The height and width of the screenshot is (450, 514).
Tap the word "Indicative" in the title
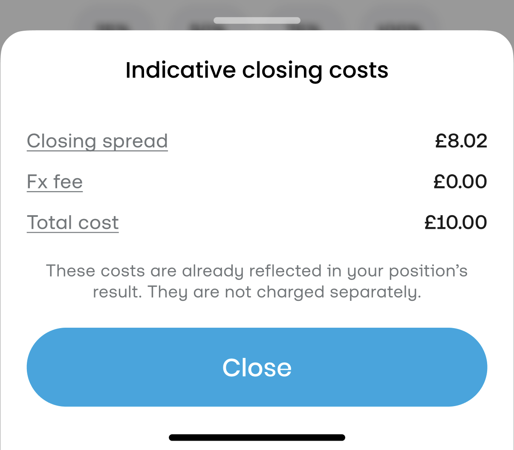click(180, 70)
